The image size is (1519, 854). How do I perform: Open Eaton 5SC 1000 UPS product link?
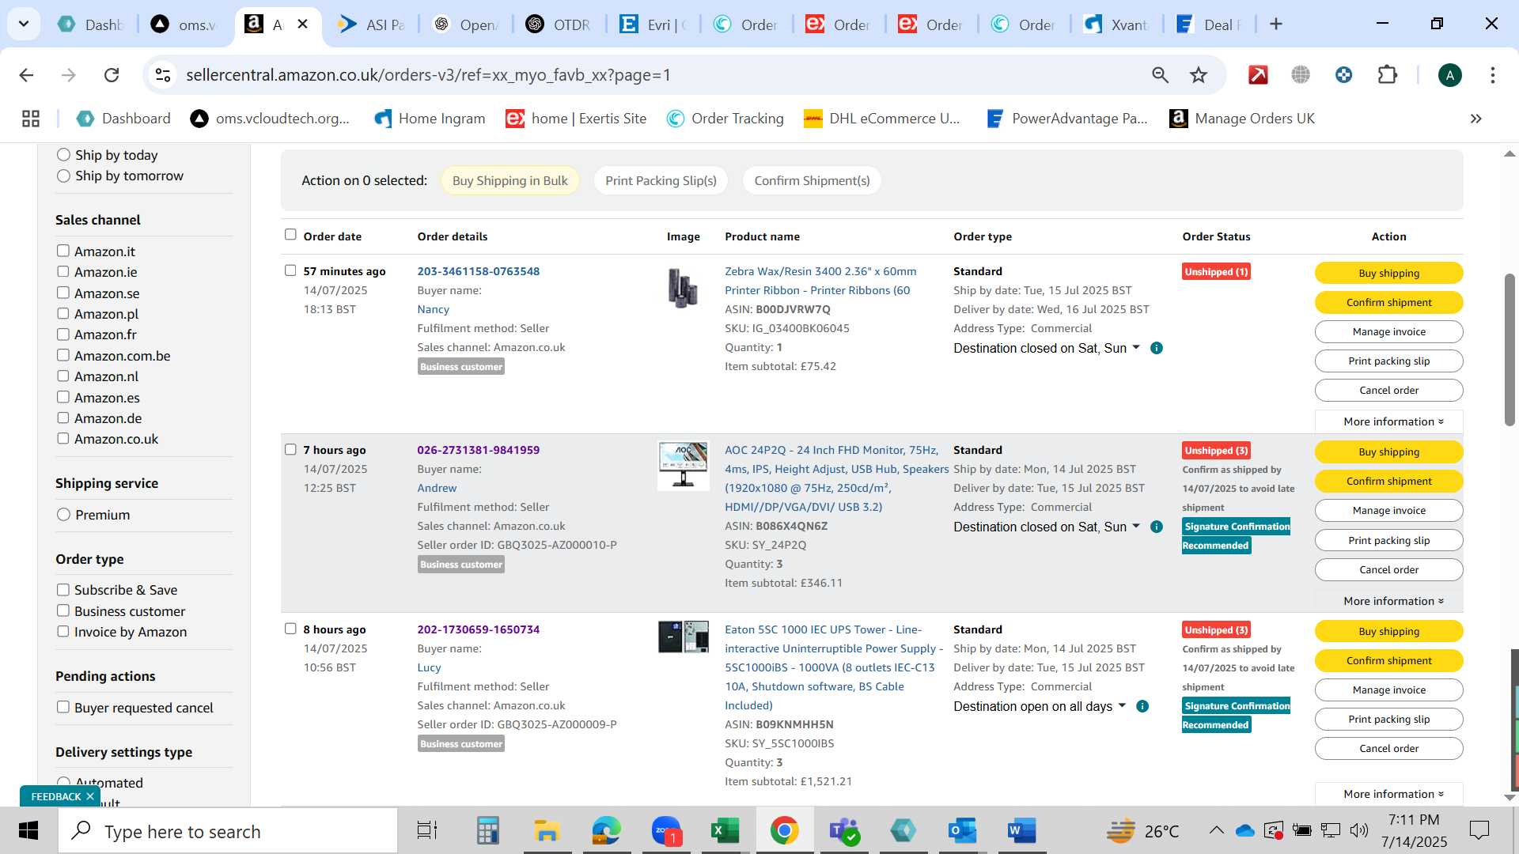832,667
